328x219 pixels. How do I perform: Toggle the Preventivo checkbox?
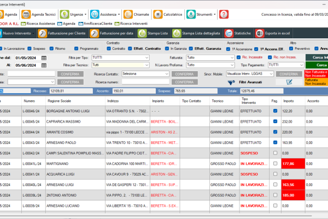pos(291,49)
